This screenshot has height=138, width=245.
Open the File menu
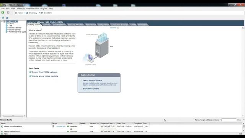[3, 8]
